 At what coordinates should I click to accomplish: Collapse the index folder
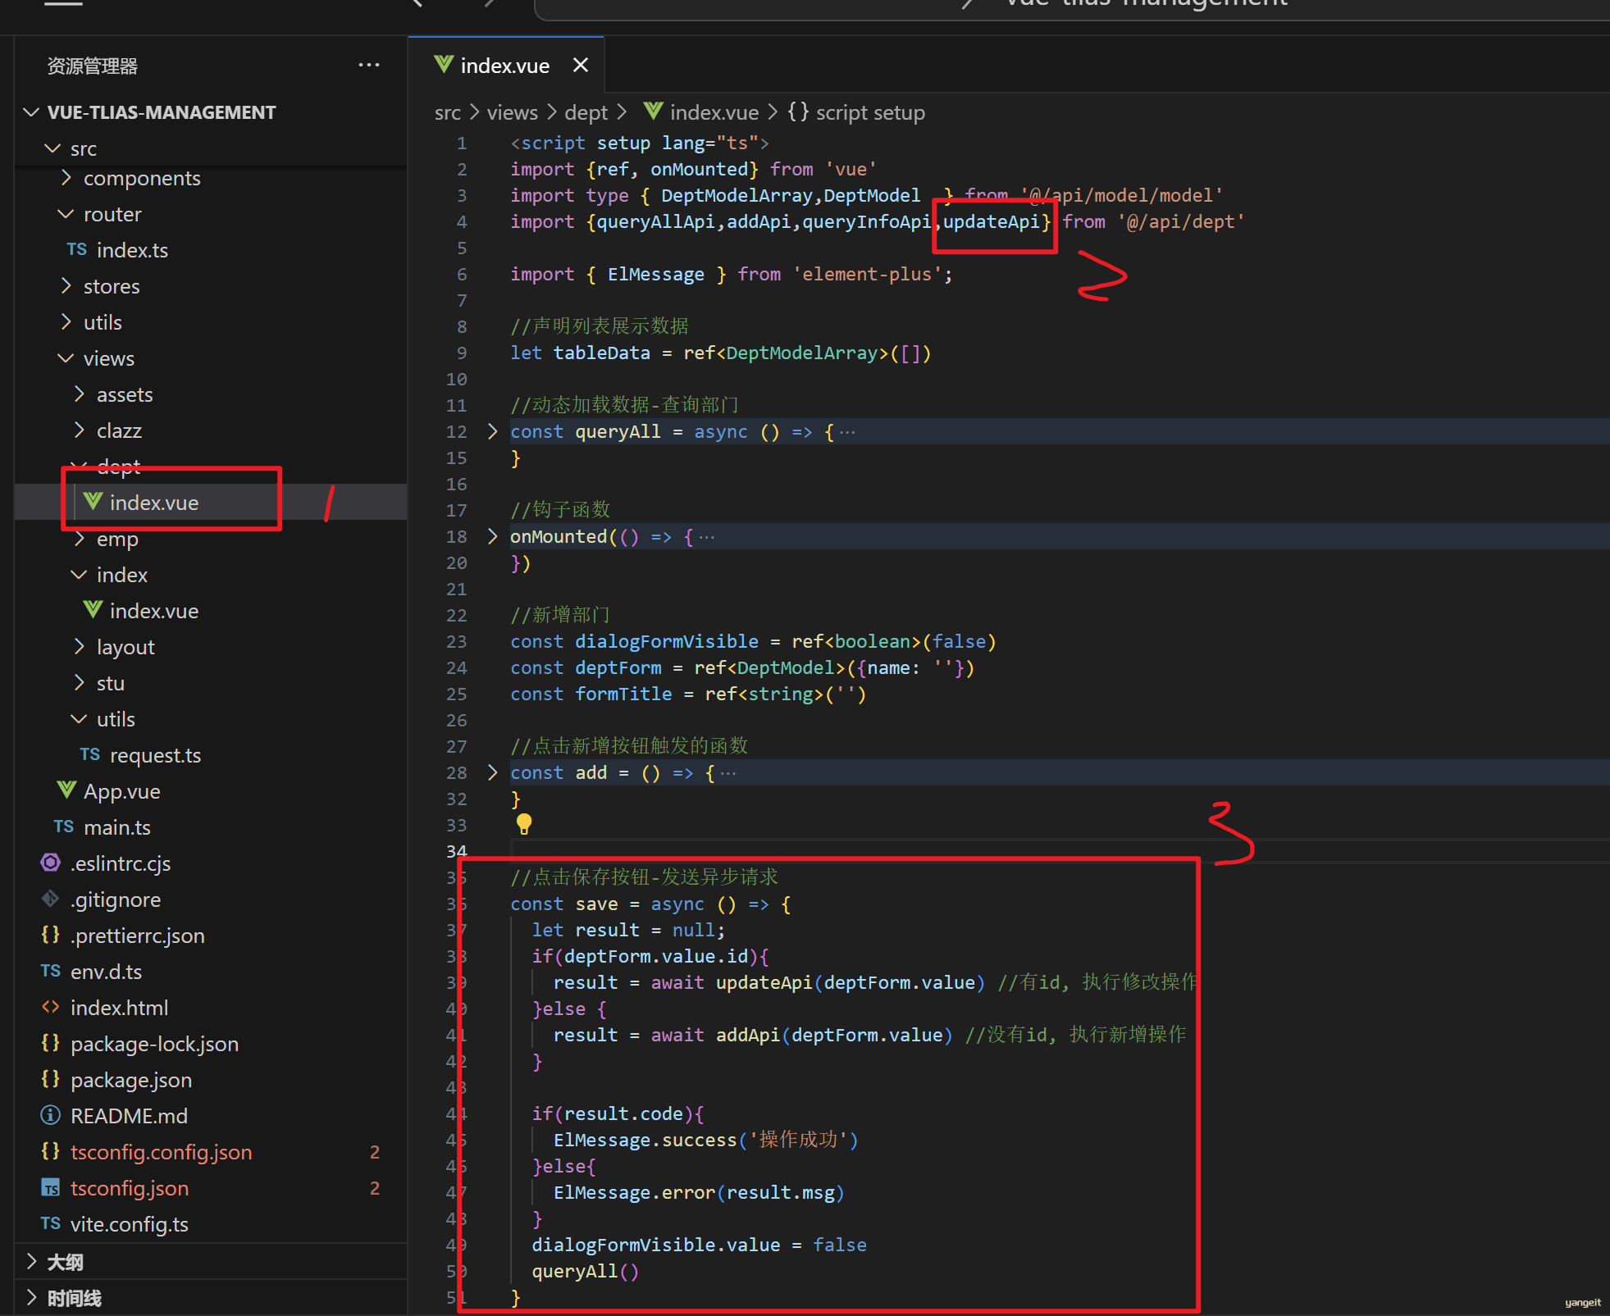coord(80,575)
